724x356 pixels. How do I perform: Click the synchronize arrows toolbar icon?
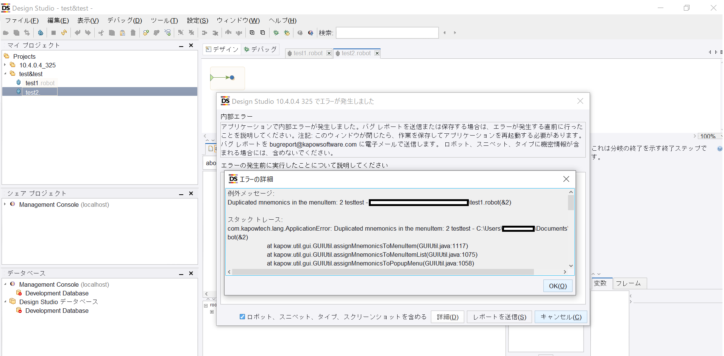[x=27, y=33]
